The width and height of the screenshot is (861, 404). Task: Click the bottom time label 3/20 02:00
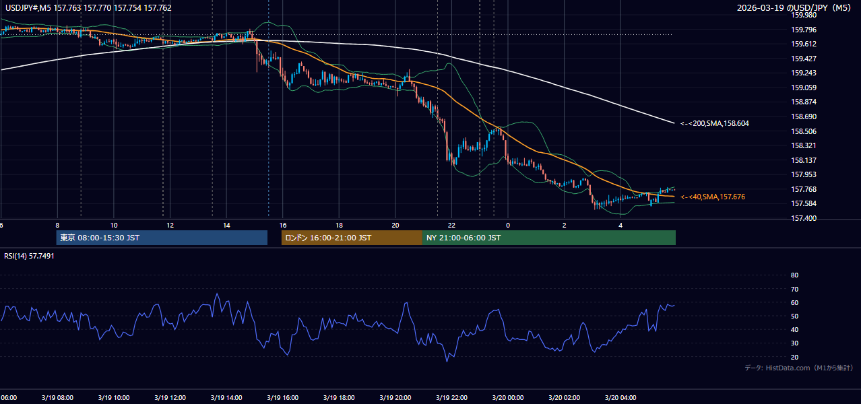coord(564,398)
